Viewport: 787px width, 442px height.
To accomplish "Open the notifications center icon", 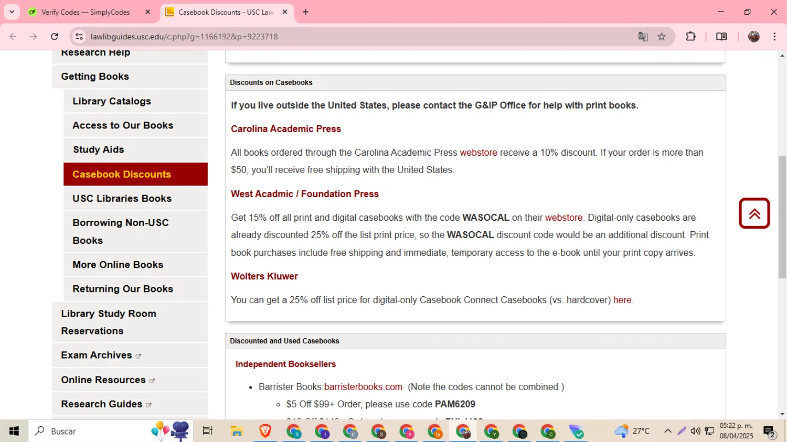I will coord(770,432).
